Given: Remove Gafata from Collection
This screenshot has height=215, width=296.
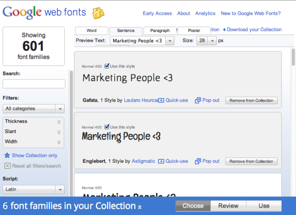Looking at the screenshot, I should pyautogui.click(x=251, y=101).
